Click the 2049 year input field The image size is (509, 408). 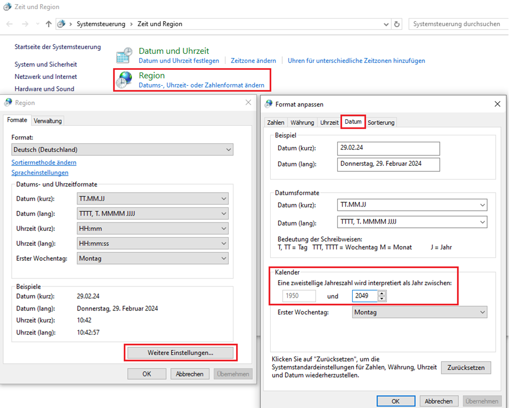365,295
